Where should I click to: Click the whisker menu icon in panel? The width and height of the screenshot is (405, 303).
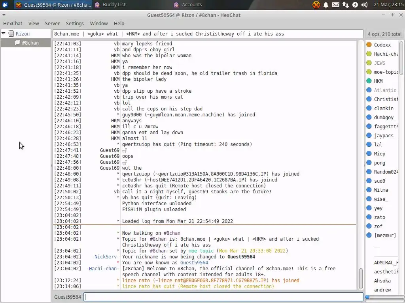click(5, 5)
